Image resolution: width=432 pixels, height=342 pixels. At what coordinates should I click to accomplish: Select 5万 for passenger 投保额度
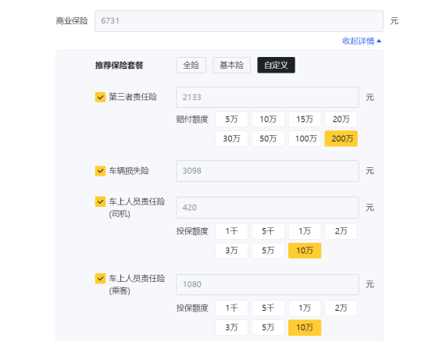pyautogui.click(x=268, y=328)
